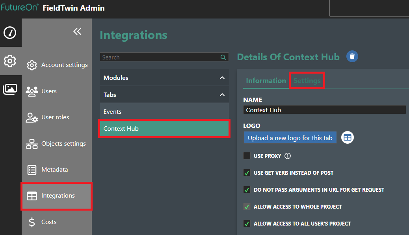
Task: Open the image gallery icon in left rail
Action: pos(10,89)
